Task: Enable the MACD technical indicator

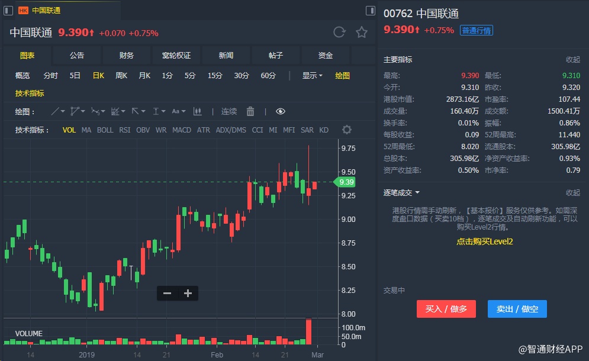Action: [x=182, y=130]
